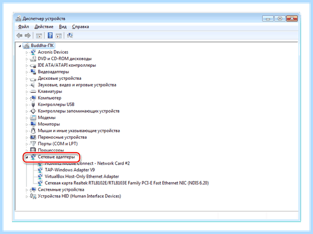The width and height of the screenshot is (313, 234).
Task: Select the DVD и CD-ROM дисководы label
Action: pos(65,59)
